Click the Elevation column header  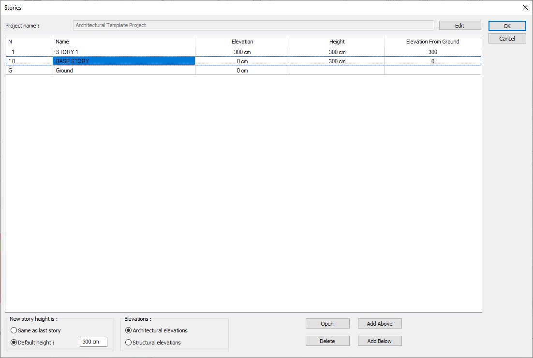[242, 42]
